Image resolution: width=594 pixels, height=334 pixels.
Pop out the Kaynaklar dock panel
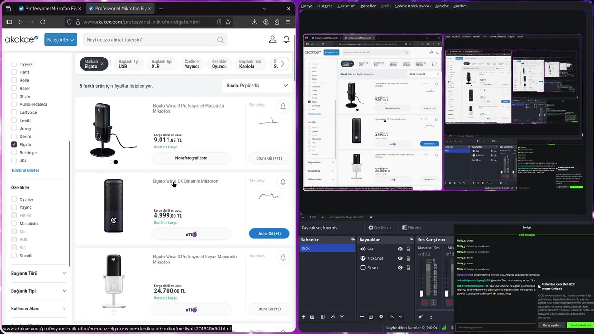pyautogui.click(x=411, y=240)
